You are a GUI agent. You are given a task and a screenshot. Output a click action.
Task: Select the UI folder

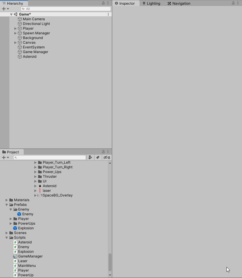[45, 181]
